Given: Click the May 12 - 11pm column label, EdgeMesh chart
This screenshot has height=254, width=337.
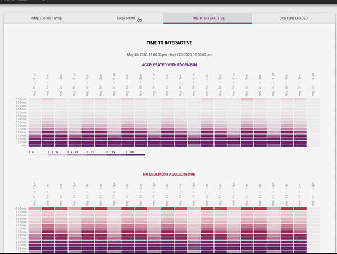Looking at the screenshot, I should tap(313, 85).
